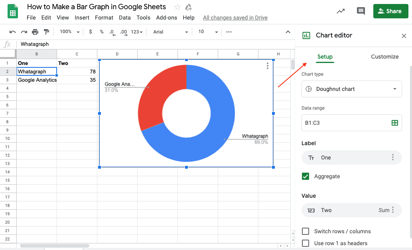Open the Doughnut chart type dropdown

[x=351, y=89]
